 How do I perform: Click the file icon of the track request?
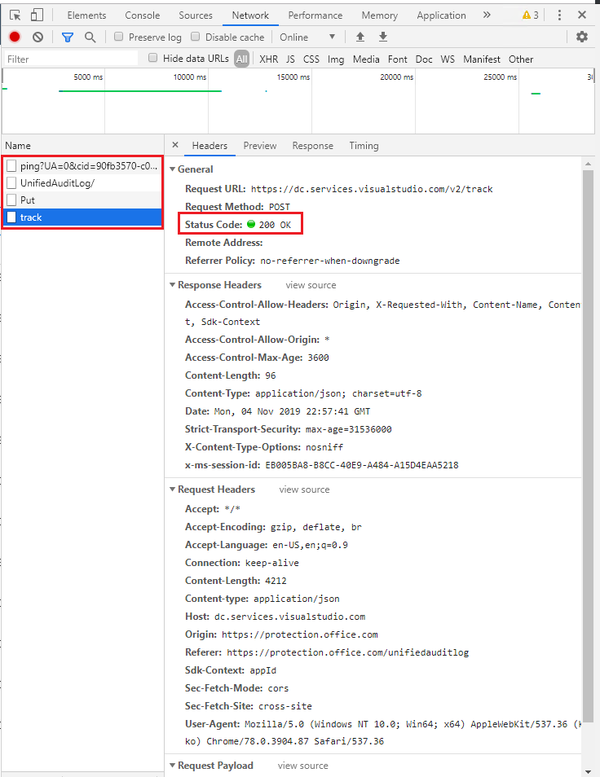(11, 217)
